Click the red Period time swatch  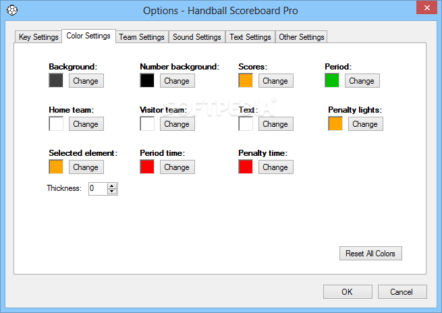(x=147, y=167)
